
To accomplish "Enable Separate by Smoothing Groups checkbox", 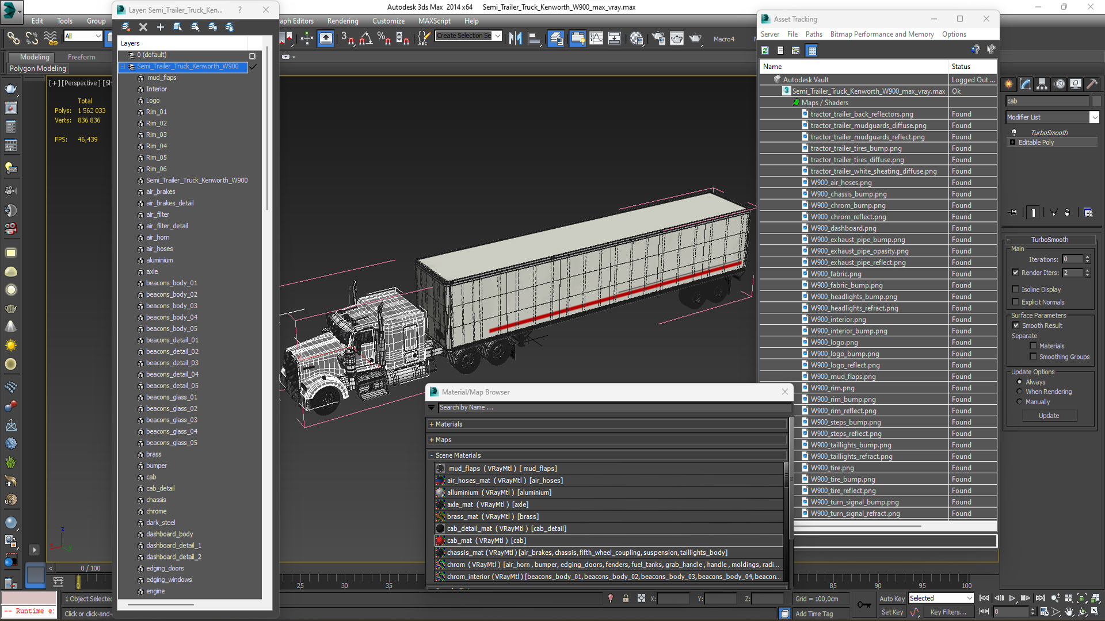I will pyautogui.click(x=1033, y=356).
